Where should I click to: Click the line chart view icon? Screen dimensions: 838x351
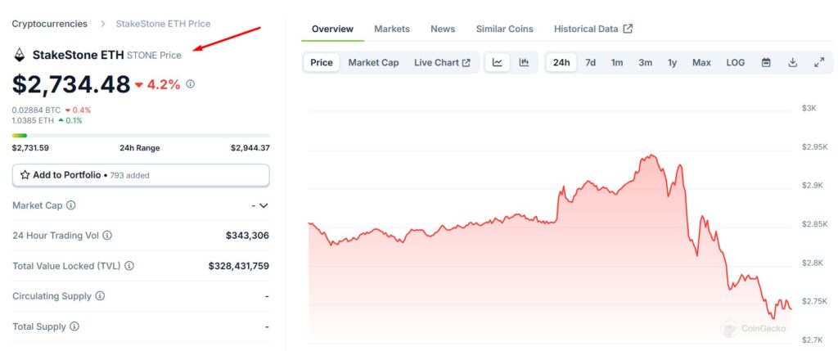tap(498, 62)
